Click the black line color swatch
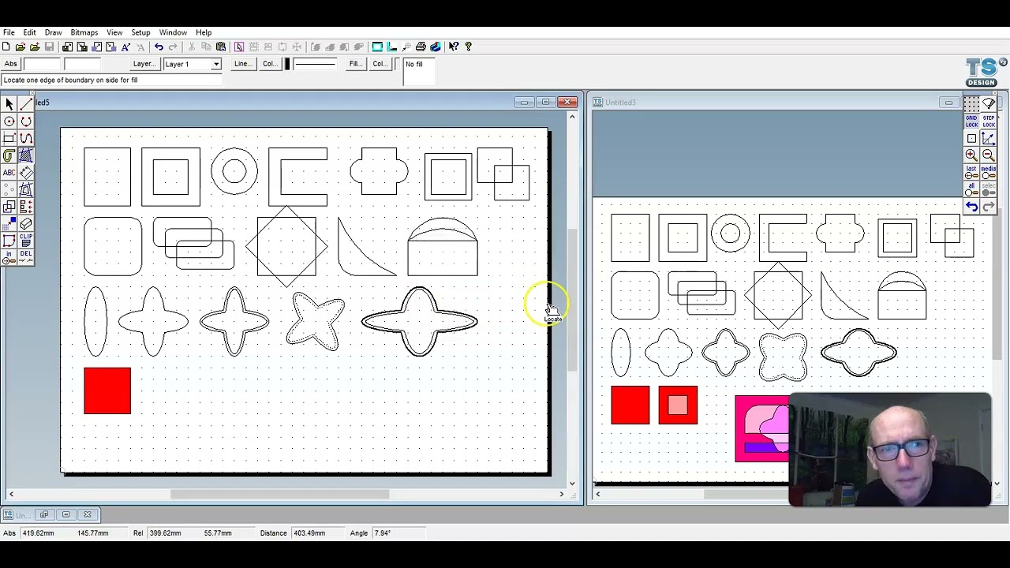This screenshot has height=568, width=1010. click(287, 64)
